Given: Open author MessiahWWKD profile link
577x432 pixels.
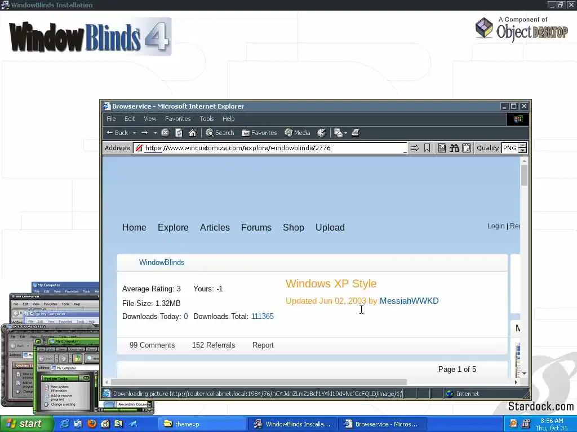Looking at the screenshot, I should tap(409, 301).
